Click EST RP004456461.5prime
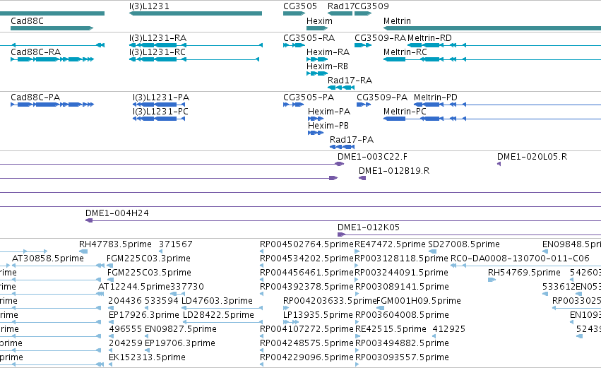The width and height of the screenshot is (601, 368). (x=307, y=273)
